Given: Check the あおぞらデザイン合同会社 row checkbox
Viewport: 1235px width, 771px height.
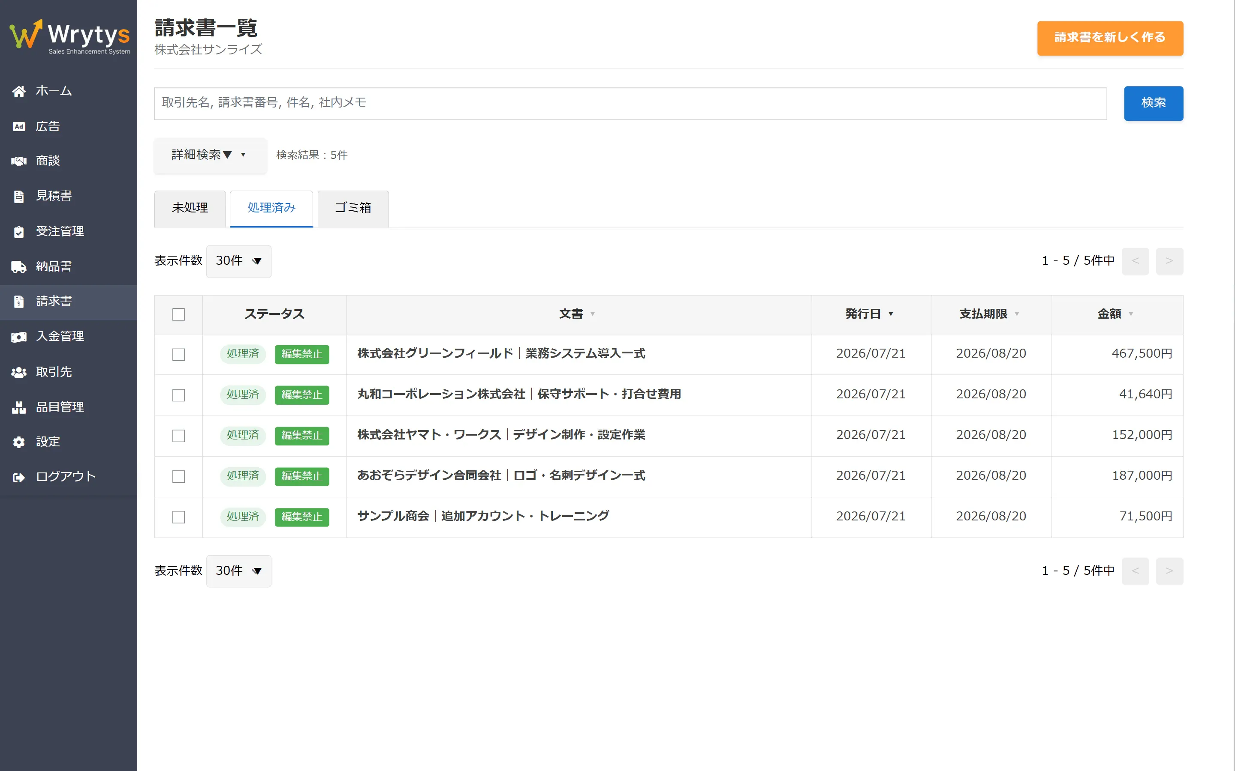Looking at the screenshot, I should point(179,476).
